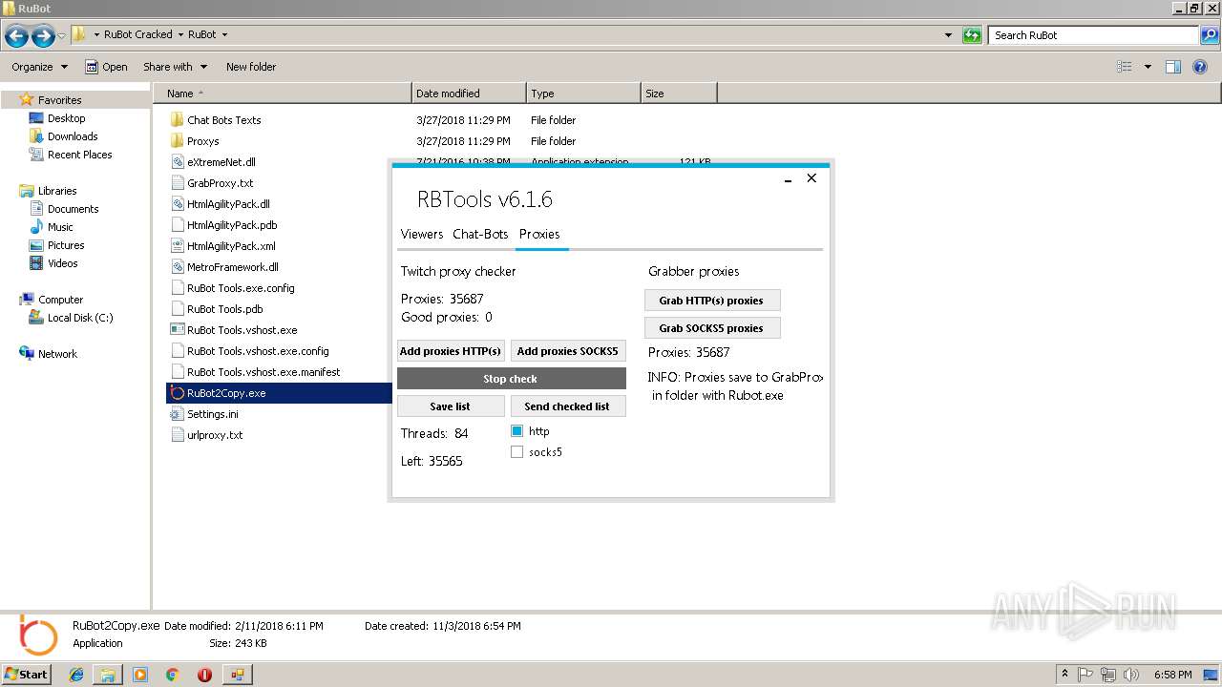Viewport: 1222px width, 687px height.
Task: Select HtmlAgilityPack.xml file
Action: pos(231,246)
